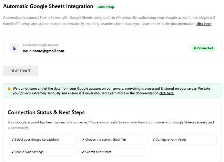224x162 pixels.
Task: Click "Connection Status & Next Steps" heading
Action: [46, 112]
